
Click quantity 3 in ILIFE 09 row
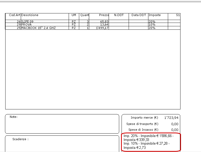click(88, 21)
